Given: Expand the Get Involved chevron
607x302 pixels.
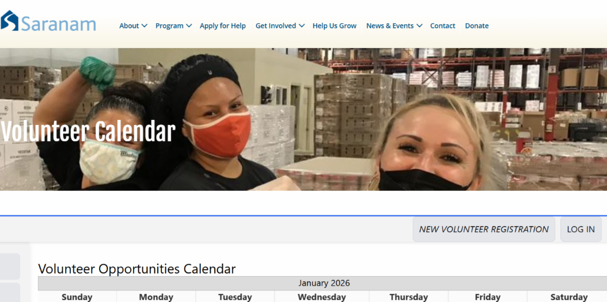Looking at the screenshot, I should [x=301, y=26].
